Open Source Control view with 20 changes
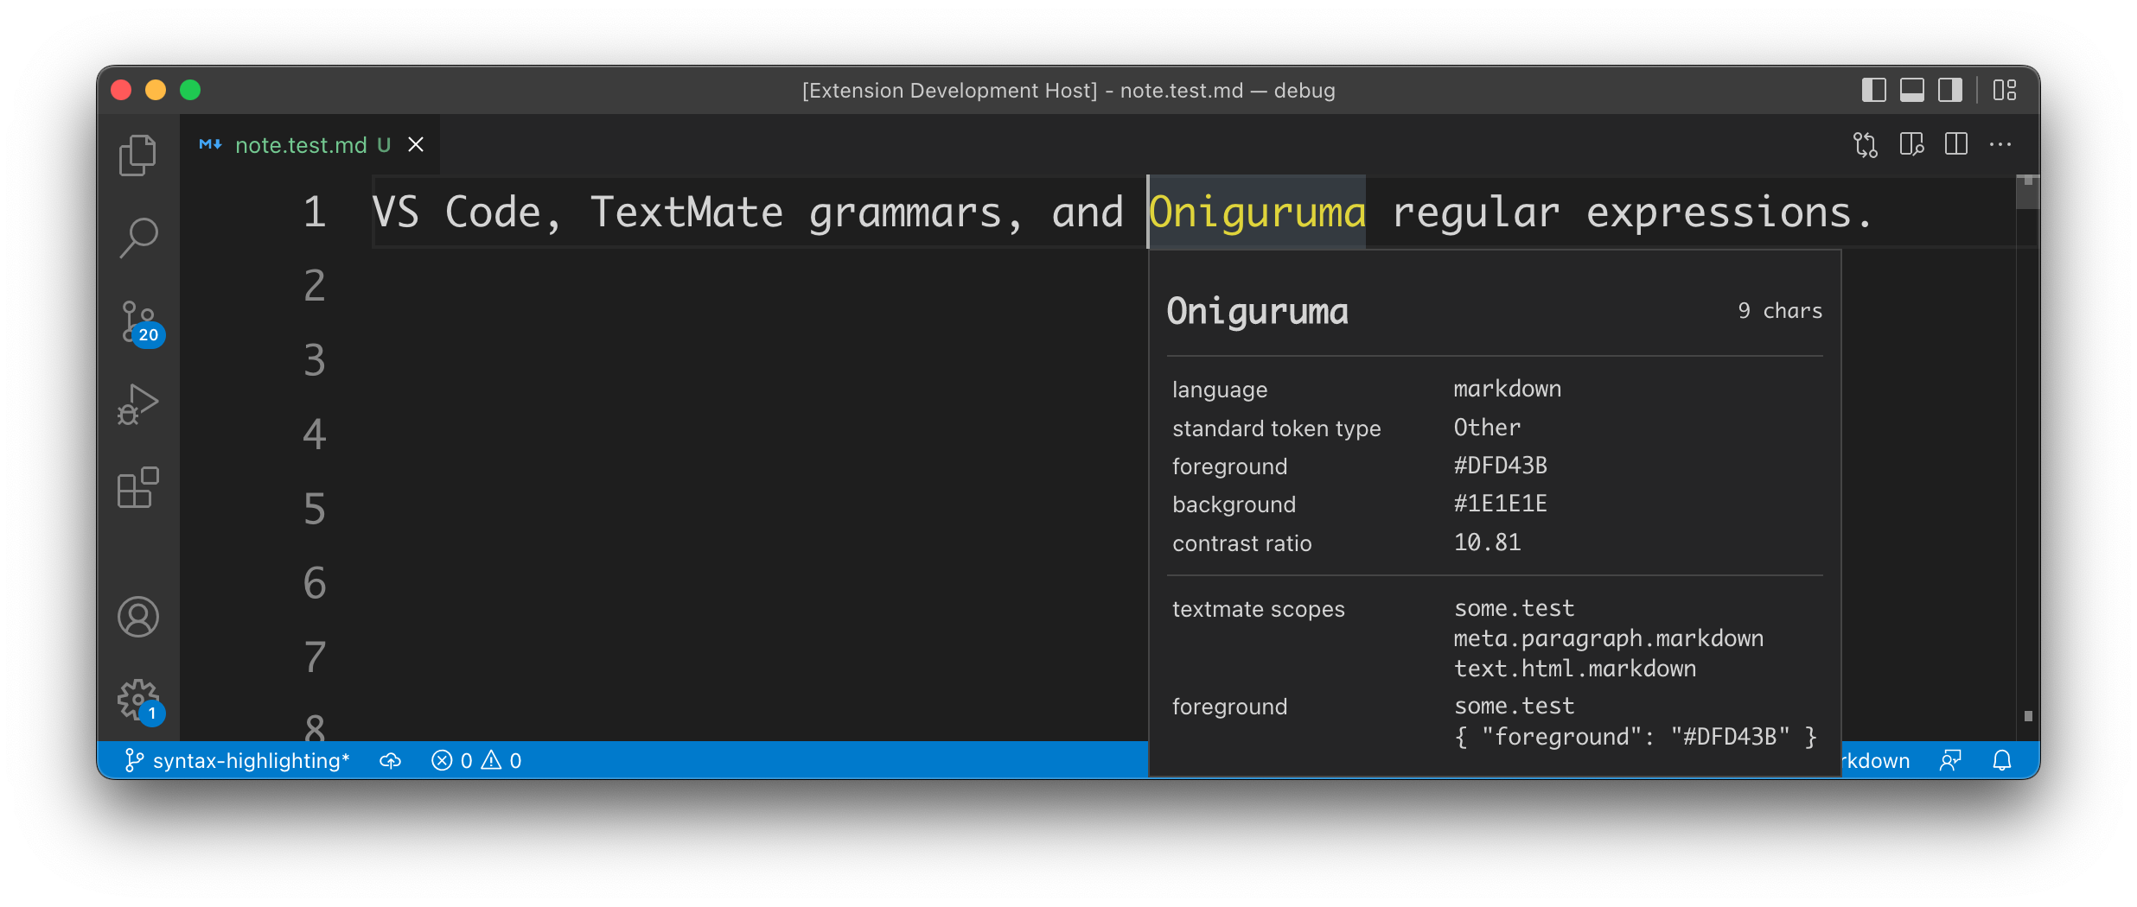Image resolution: width=2137 pixels, height=907 pixels. 140,323
